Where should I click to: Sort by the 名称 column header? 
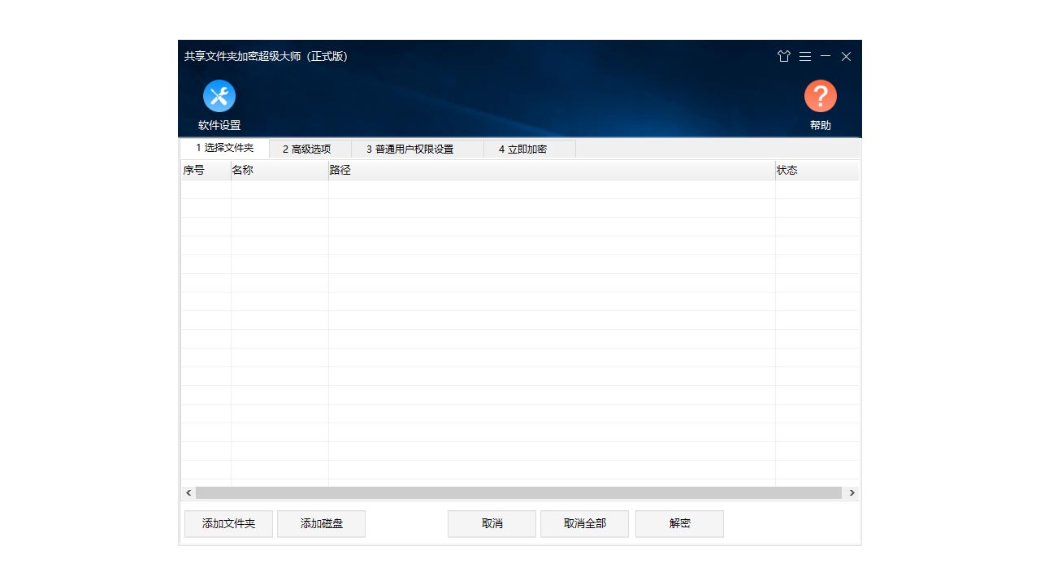tap(279, 171)
